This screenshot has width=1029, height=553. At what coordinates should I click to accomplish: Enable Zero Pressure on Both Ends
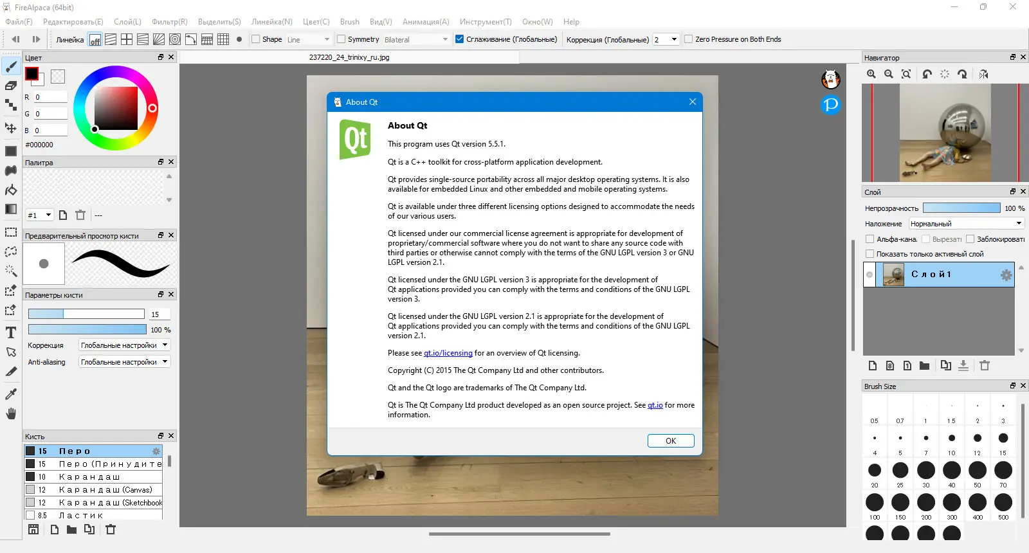tap(688, 39)
